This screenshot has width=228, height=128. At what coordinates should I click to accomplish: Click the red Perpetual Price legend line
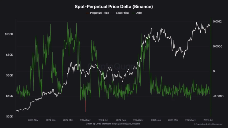pyautogui.click(x=87, y=13)
